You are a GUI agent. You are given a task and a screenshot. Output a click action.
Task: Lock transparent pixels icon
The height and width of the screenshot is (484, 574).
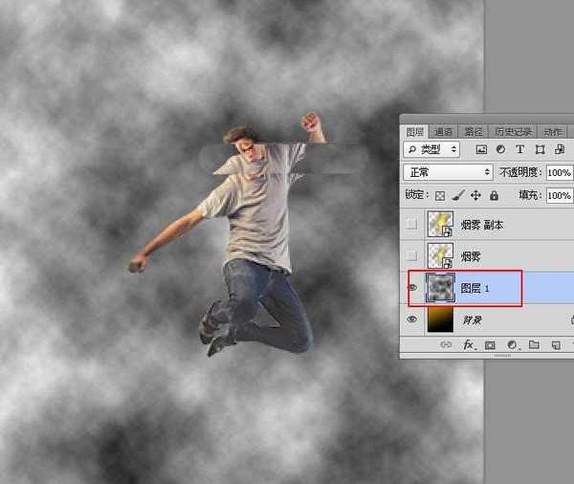pos(440,195)
